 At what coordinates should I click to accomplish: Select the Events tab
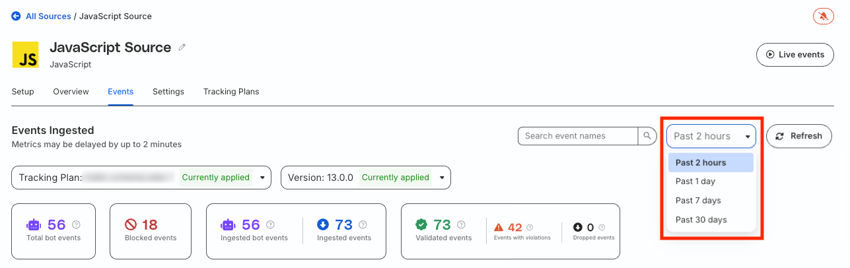121,92
